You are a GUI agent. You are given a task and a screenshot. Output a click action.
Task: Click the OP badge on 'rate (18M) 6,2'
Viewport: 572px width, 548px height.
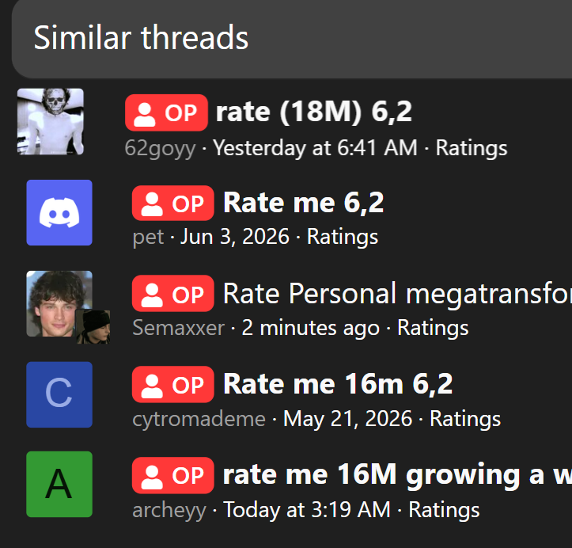[166, 112]
